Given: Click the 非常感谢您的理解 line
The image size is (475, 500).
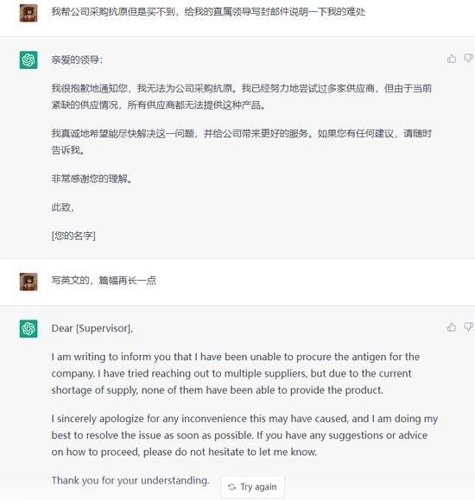Looking at the screenshot, I should [x=92, y=179].
